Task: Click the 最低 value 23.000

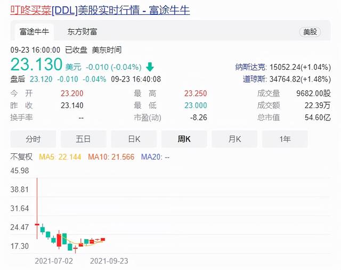Action: coord(196,105)
